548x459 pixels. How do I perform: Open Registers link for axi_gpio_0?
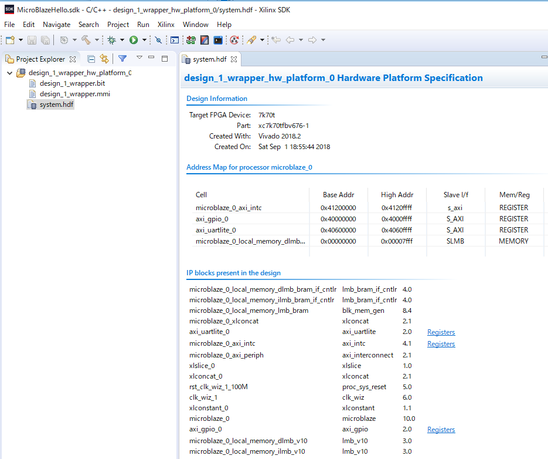441,430
